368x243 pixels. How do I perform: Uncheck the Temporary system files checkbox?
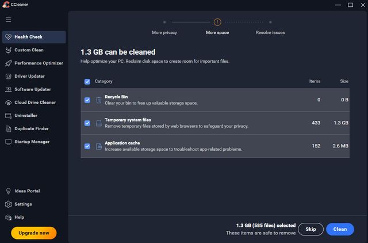(x=87, y=123)
